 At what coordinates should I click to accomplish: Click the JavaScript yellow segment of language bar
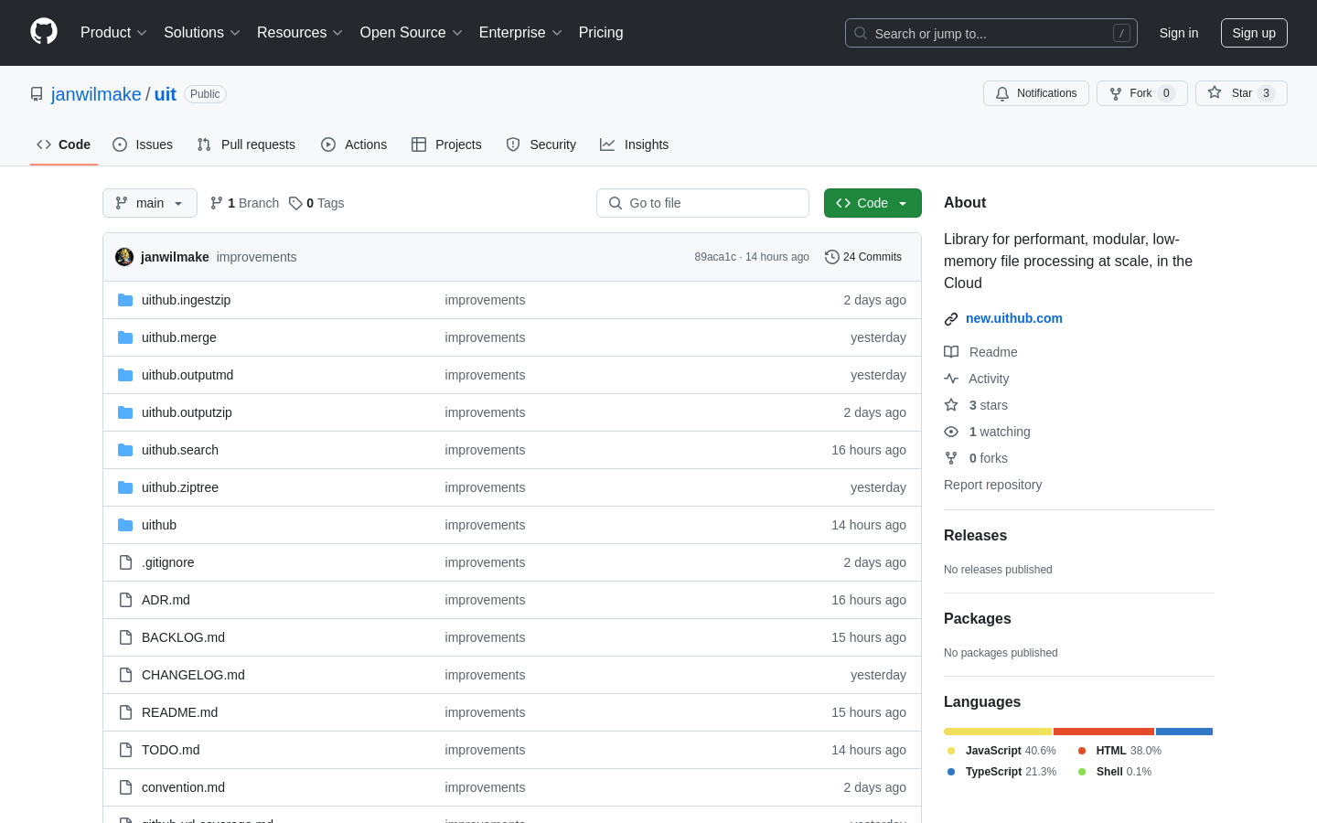[998, 732]
